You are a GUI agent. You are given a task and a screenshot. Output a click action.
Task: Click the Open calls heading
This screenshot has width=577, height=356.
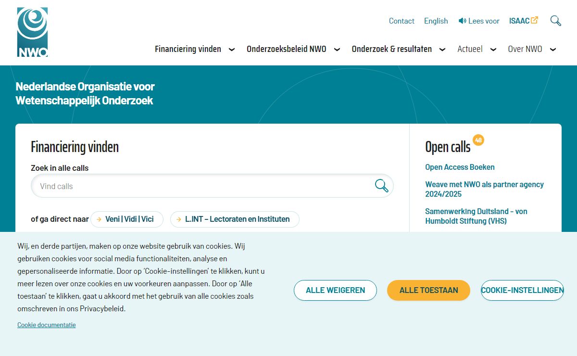coord(448,147)
